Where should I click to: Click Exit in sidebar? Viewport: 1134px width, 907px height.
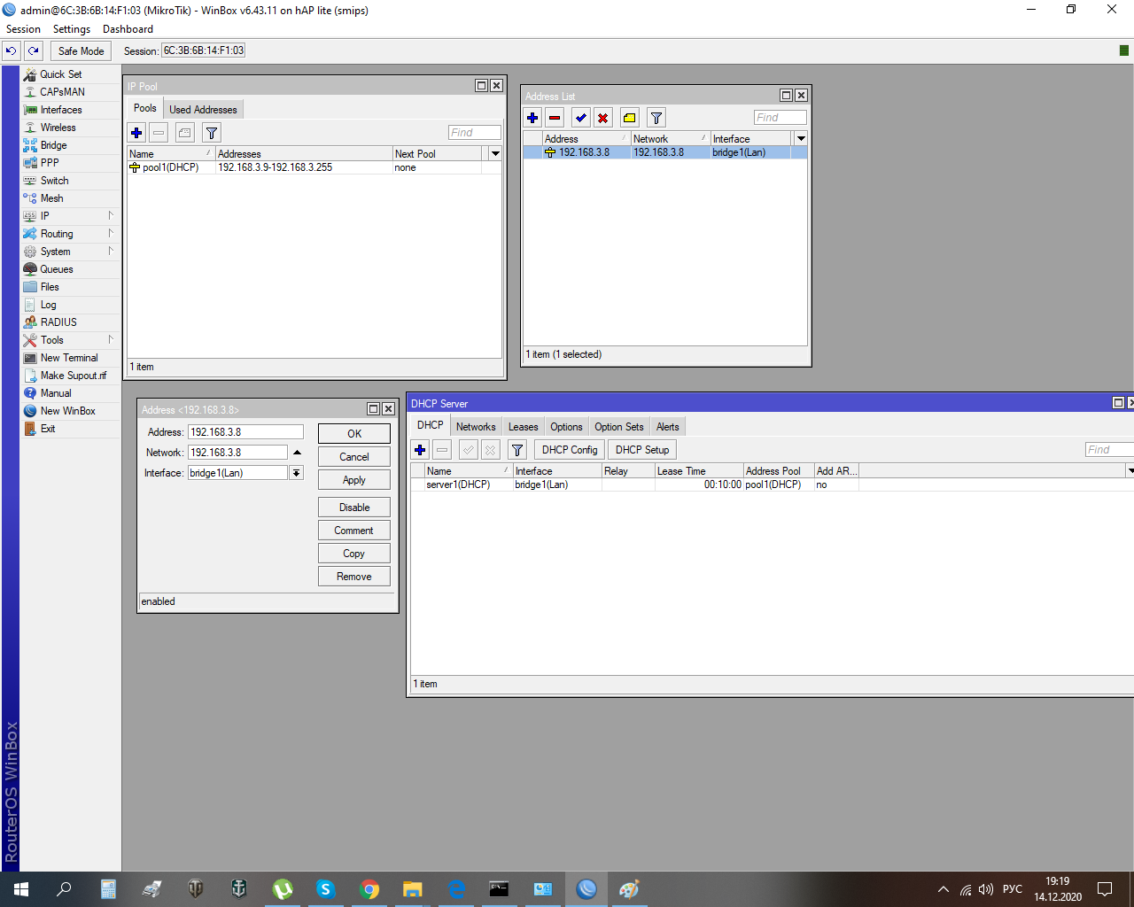pos(48,429)
